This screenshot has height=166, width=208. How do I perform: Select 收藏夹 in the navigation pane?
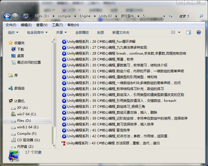coord(19,43)
